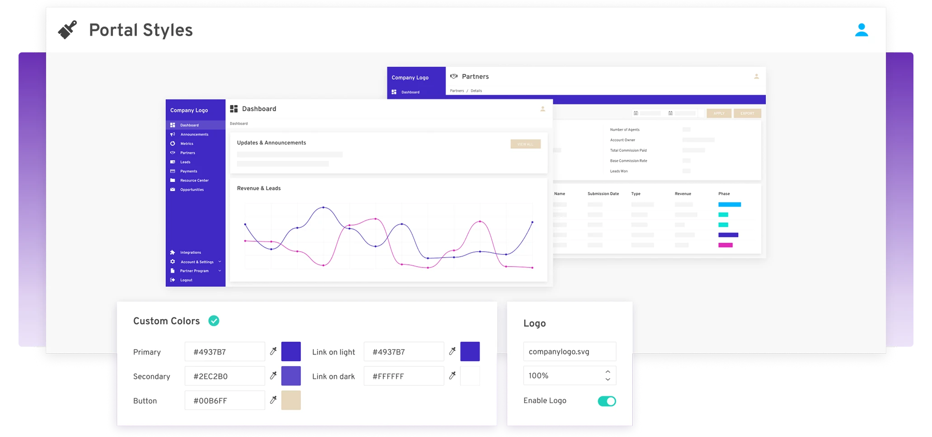Click the Metrics circle icon

(173, 144)
